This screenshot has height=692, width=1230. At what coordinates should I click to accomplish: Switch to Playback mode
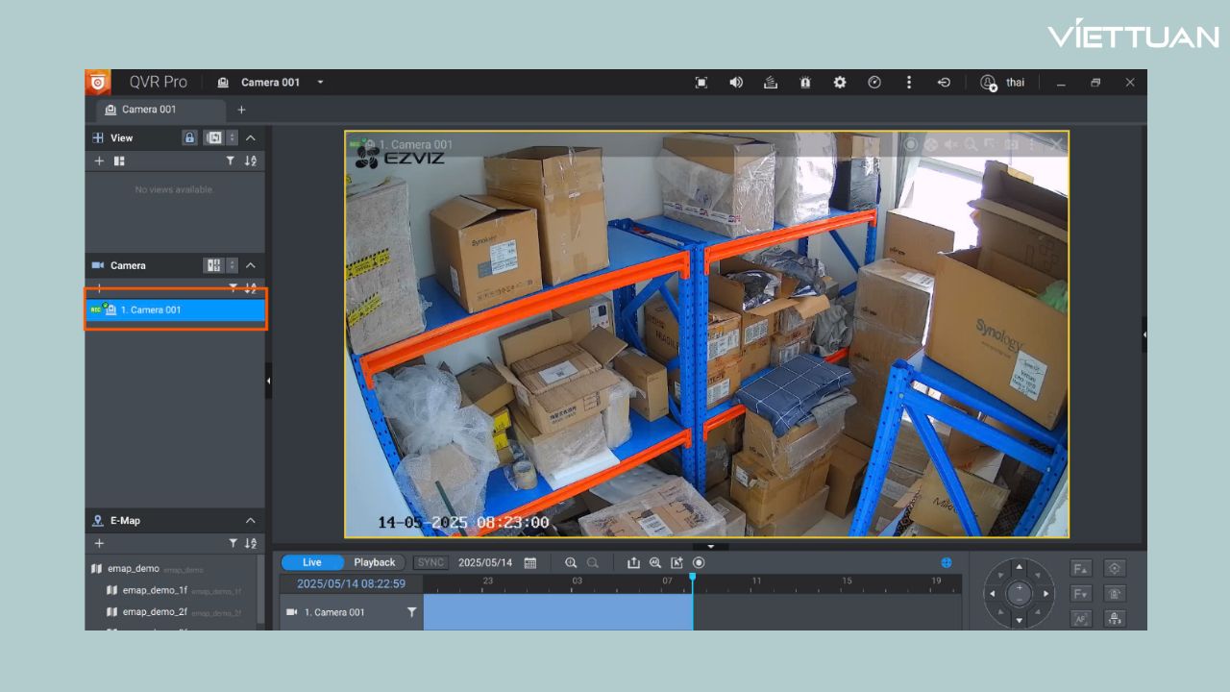[x=375, y=562]
